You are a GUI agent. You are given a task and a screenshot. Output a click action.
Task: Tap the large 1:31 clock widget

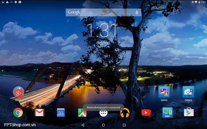tap(102, 31)
